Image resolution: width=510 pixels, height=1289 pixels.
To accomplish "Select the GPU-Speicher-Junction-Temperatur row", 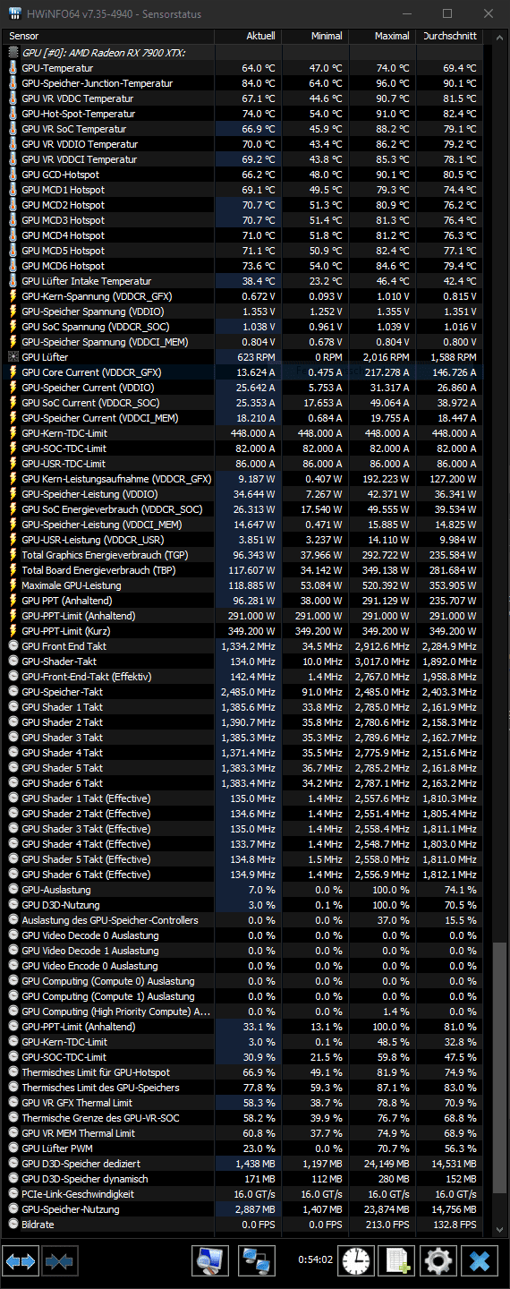I will [243, 83].
